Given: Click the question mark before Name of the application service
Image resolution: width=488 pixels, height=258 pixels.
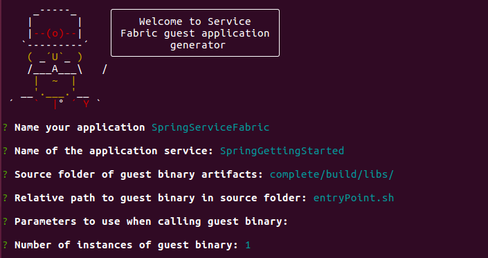Looking at the screenshot, I should pyautogui.click(x=6, y=151).
